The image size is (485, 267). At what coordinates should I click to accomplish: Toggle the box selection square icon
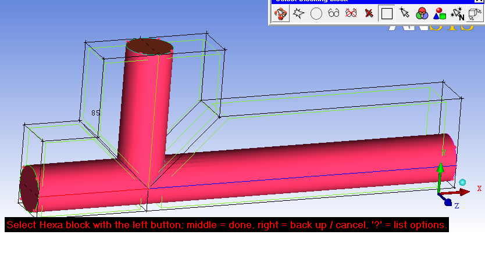(387, 14)
